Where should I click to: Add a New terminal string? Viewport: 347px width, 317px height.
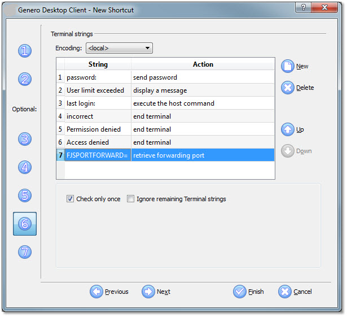[x=295, y=66]
